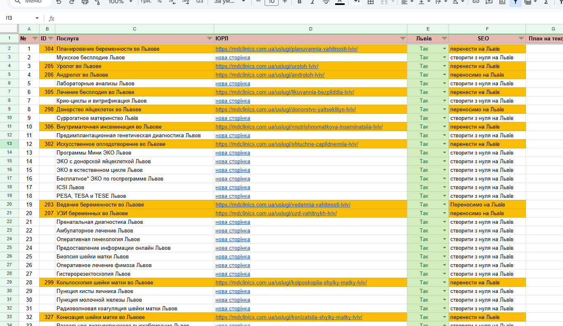The height and width of the screenshot is (326, 563).
Task: Open the 100% zoom dropdown
Action: (x=120, y=2)
